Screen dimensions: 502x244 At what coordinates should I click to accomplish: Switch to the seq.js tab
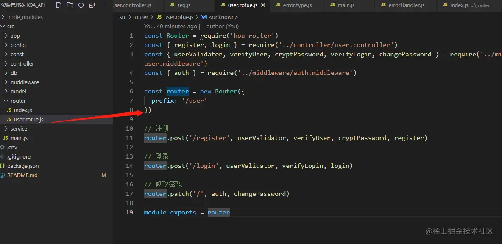pos(189,5)
